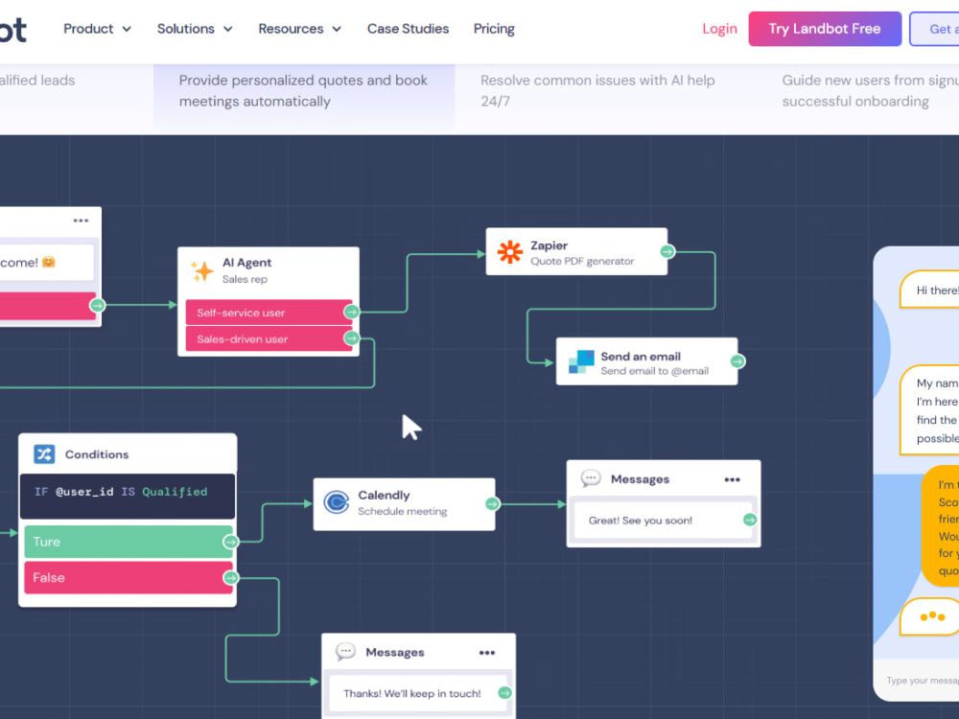The image size is (959, 719).
Task: Click the Login link
Action: [x=719, y=29]
